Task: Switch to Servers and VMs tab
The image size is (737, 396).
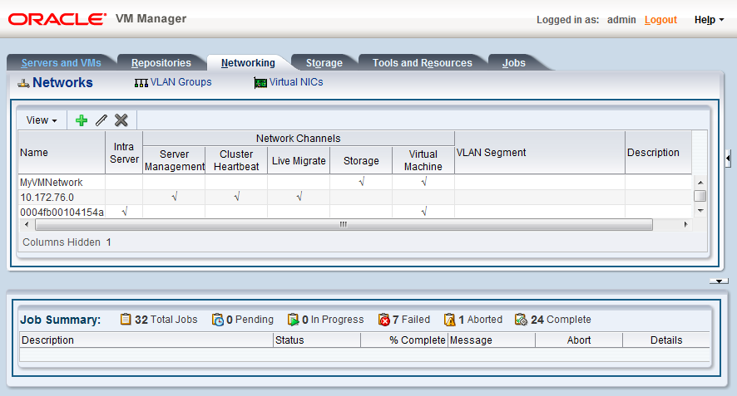Action: coord(61,63)
